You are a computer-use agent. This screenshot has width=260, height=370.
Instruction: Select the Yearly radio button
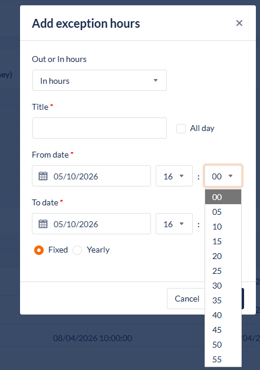77,250
